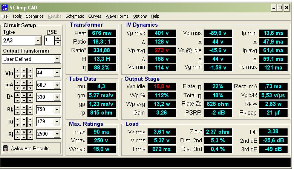Open the Schematic menu
The width and height of the screenshot is (294, 169).
[75, 17]
